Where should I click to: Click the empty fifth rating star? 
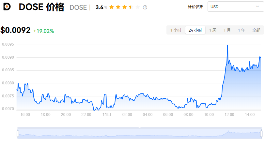137,7
